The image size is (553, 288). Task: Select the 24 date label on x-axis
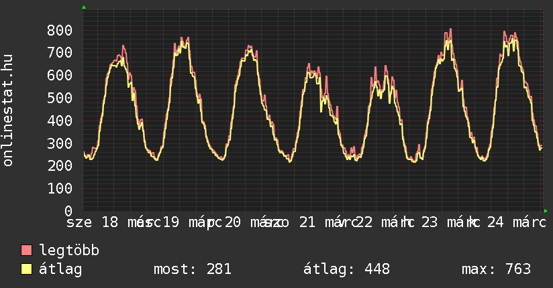pos(495,222)
